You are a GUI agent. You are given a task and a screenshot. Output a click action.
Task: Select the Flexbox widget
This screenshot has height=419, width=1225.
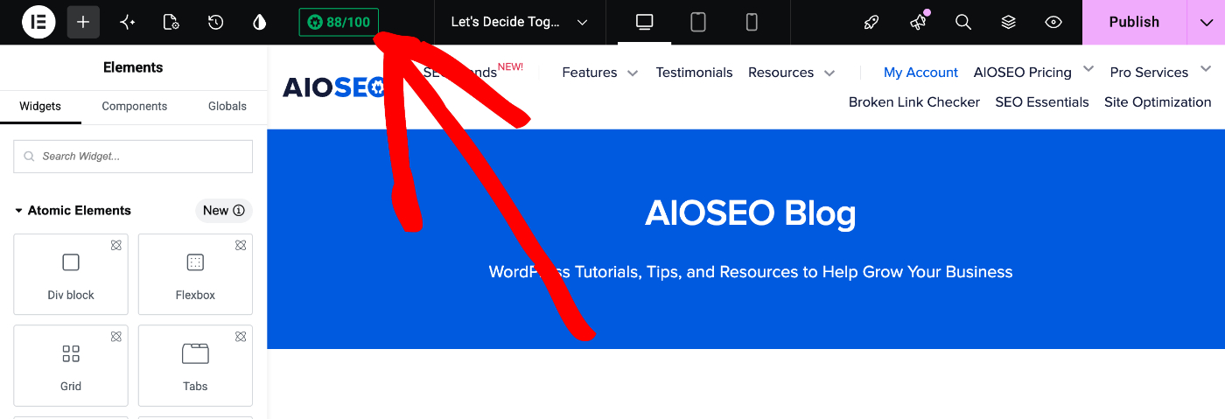pyautogui.click(x=195, y=274)
